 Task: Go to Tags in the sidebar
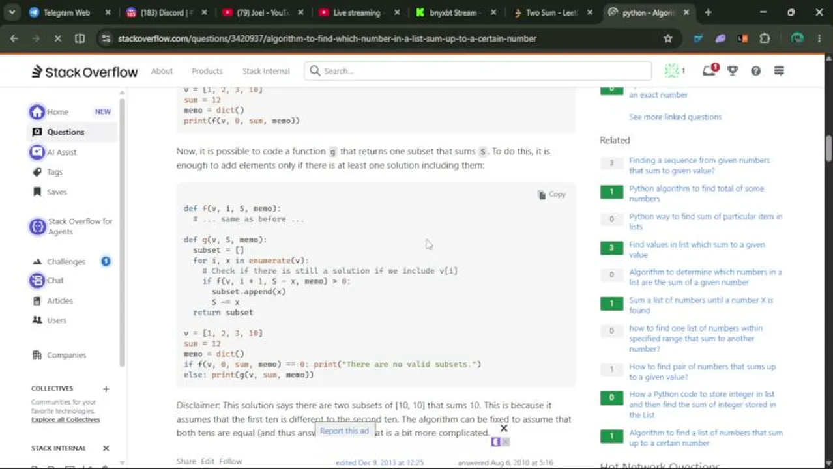pyautogui.click(x=55, y=172)
